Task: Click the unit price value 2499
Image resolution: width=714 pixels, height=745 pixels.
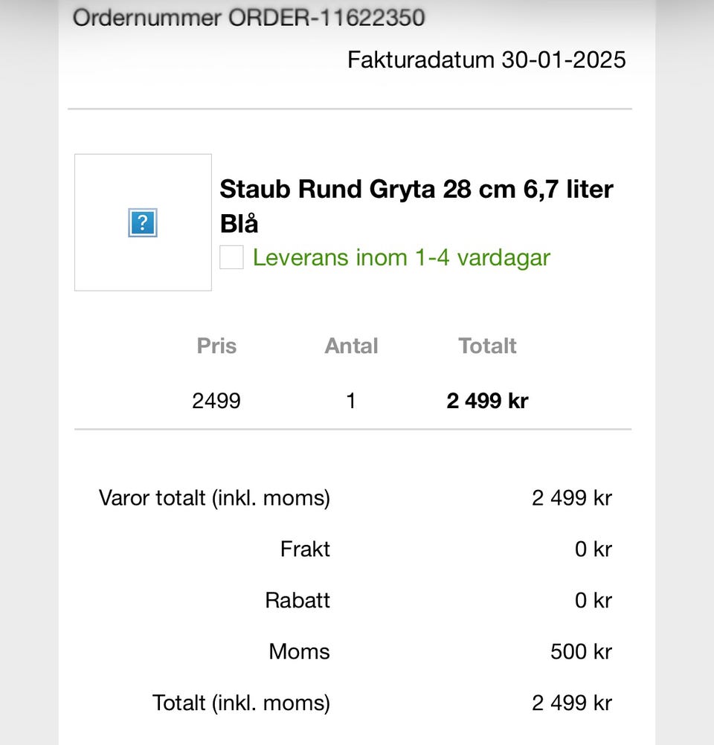Action: coord(216,401)
